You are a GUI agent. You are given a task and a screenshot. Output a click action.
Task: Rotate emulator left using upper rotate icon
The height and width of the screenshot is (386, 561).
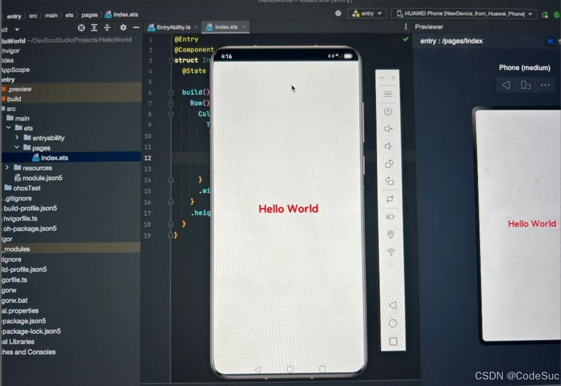point(389,164)
